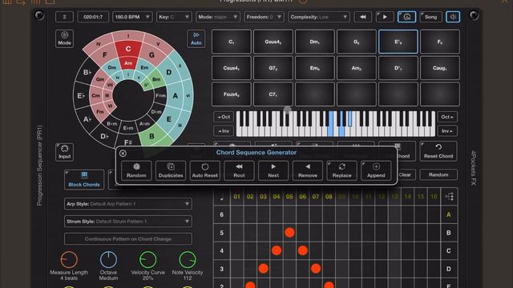Adjust the Octave Medium knob
Screen dimensions: 513x288
[x=108, y=260]
